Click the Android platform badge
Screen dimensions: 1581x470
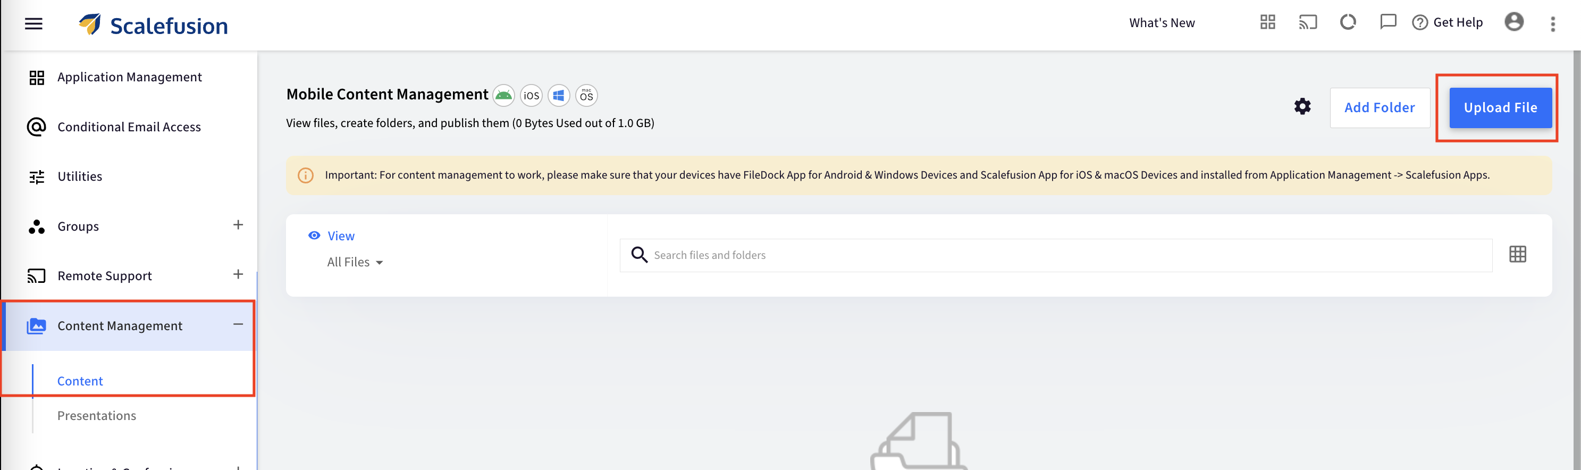click(x=503, y=95)
